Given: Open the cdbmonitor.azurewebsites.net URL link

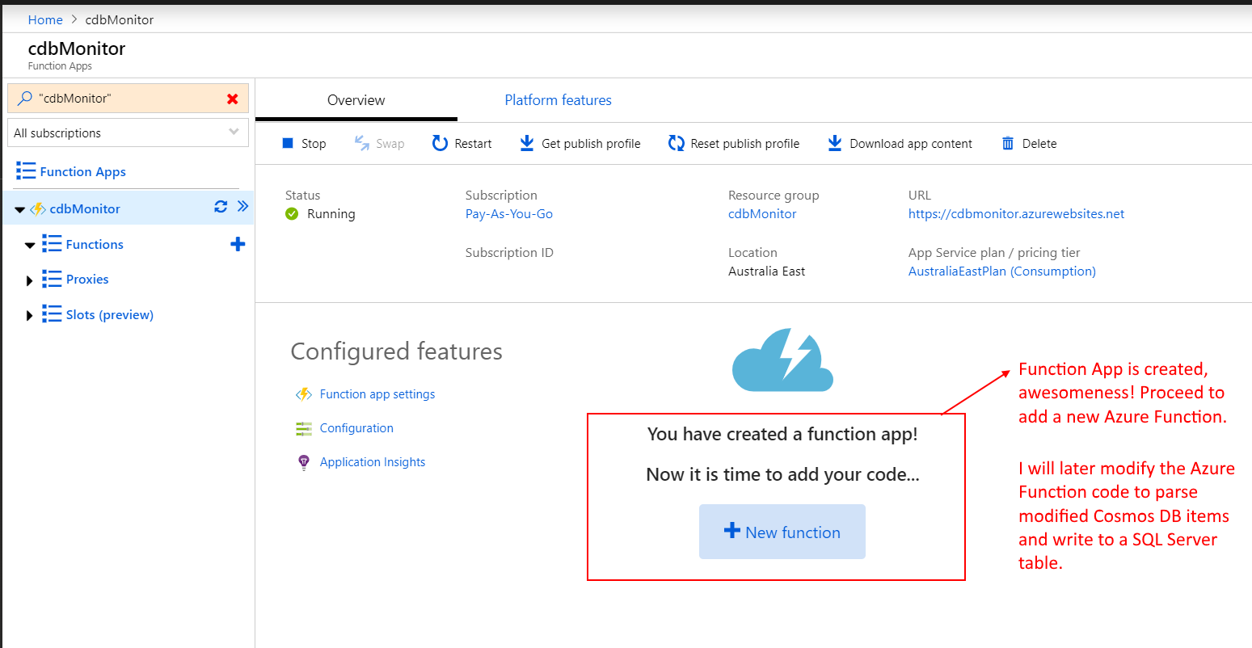Looking at the screenshot, I should point(1016,214).
